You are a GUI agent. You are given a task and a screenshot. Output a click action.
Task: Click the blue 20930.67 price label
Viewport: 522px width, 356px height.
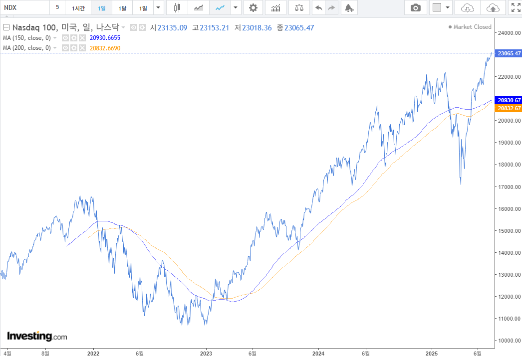click(509, 100)
